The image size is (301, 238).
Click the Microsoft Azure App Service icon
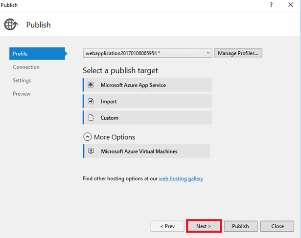91,85
